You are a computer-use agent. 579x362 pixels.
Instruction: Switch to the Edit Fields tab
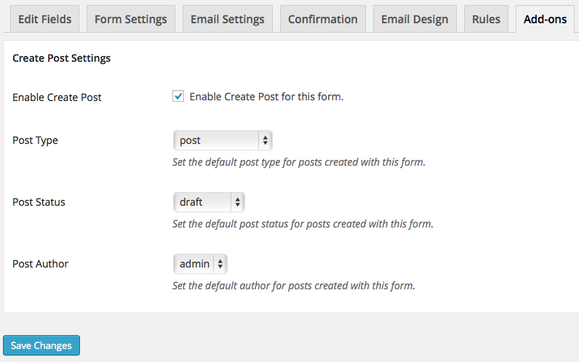44,19
